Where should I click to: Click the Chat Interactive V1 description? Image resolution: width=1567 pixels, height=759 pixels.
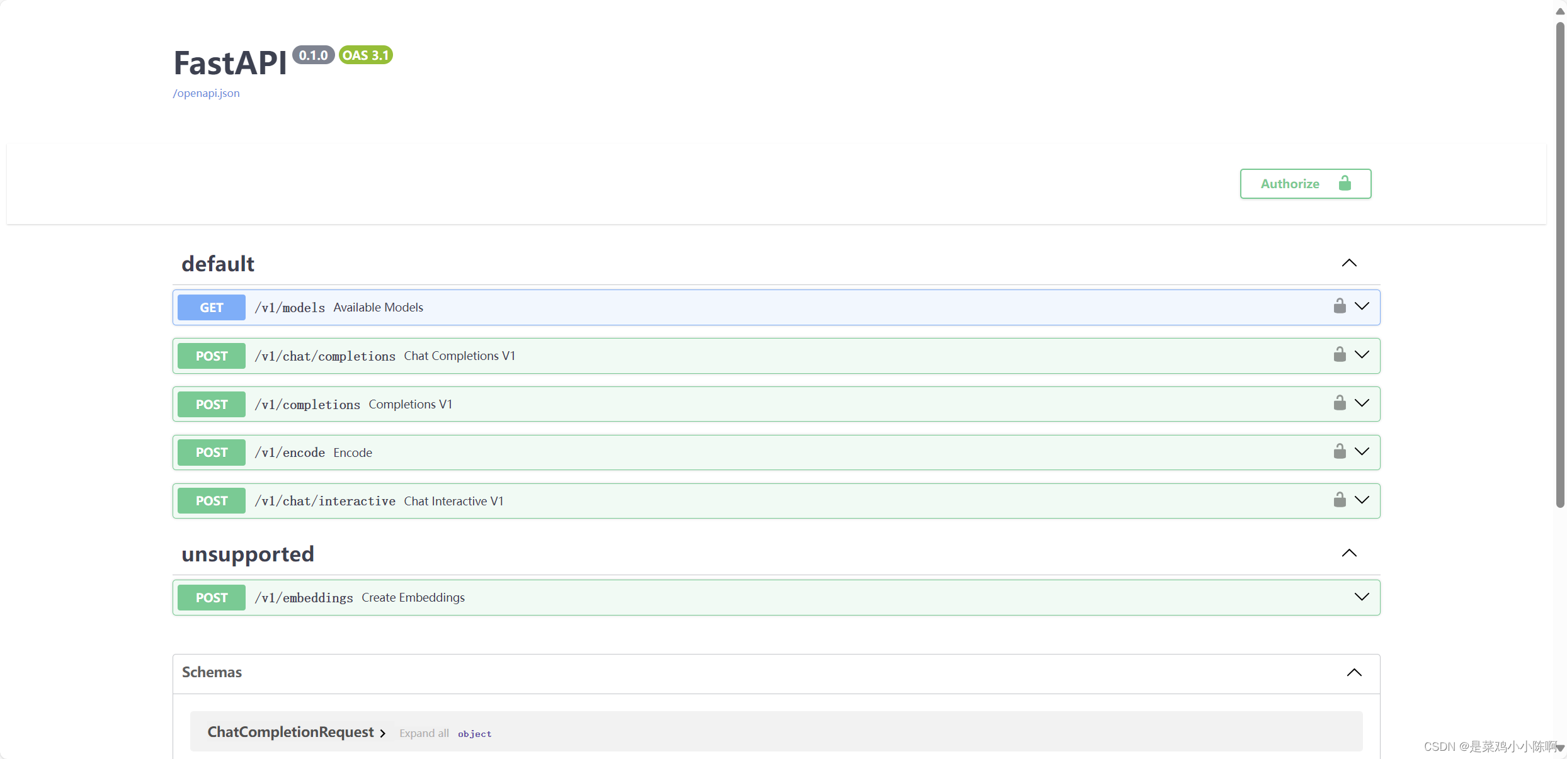(453, 501)
